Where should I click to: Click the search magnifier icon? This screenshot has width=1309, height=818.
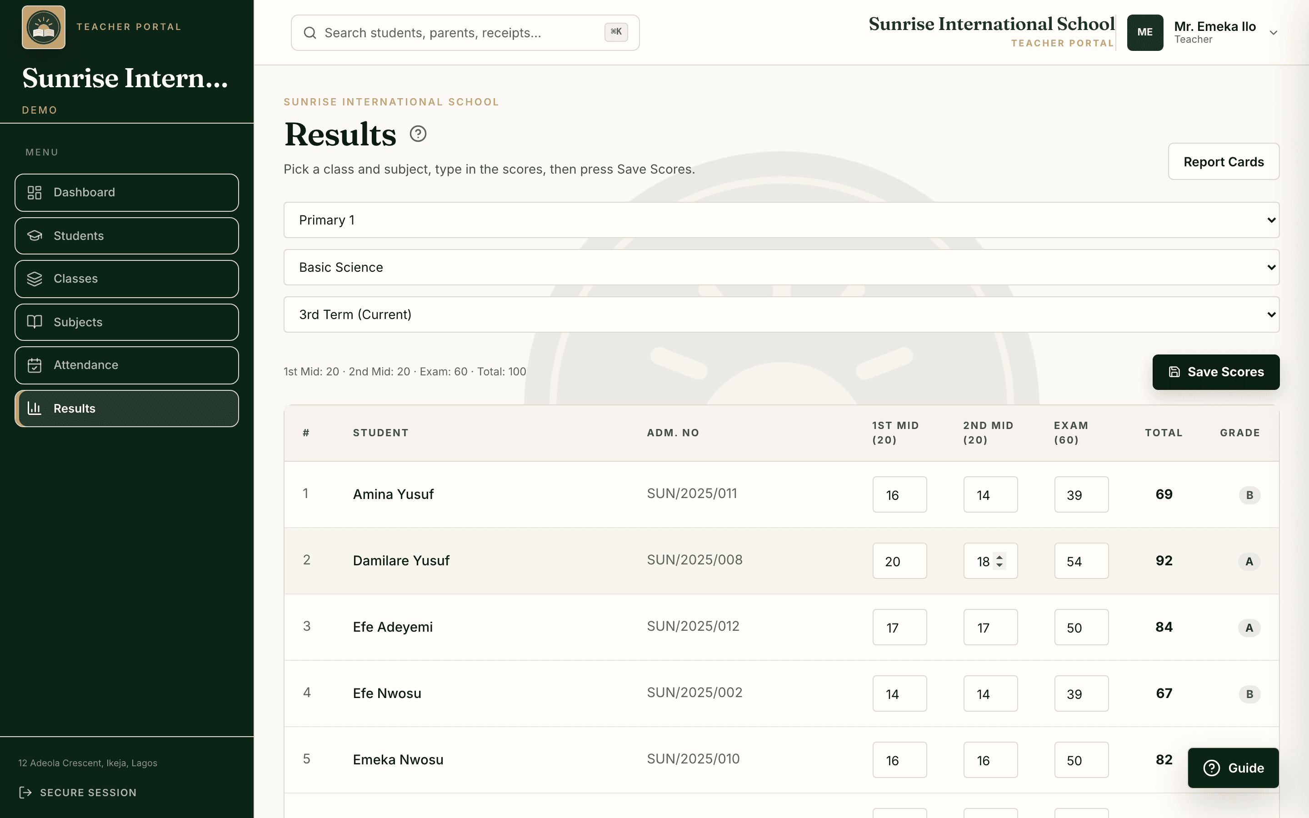click(x=310, y=33)
